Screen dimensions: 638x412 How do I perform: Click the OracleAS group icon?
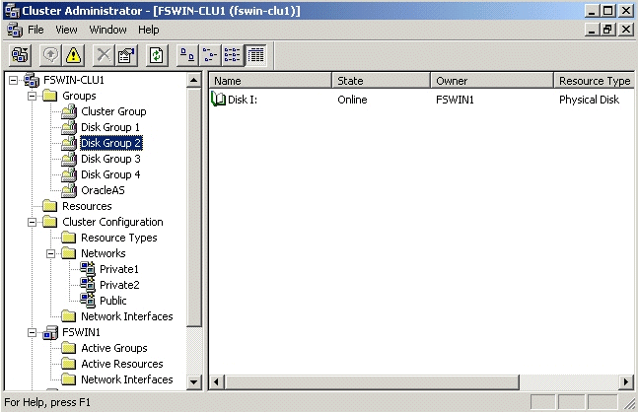pos(69,190)
